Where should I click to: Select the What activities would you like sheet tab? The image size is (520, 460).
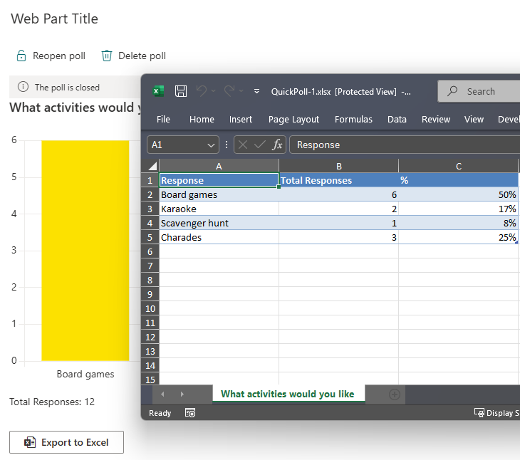coord(288,394)
